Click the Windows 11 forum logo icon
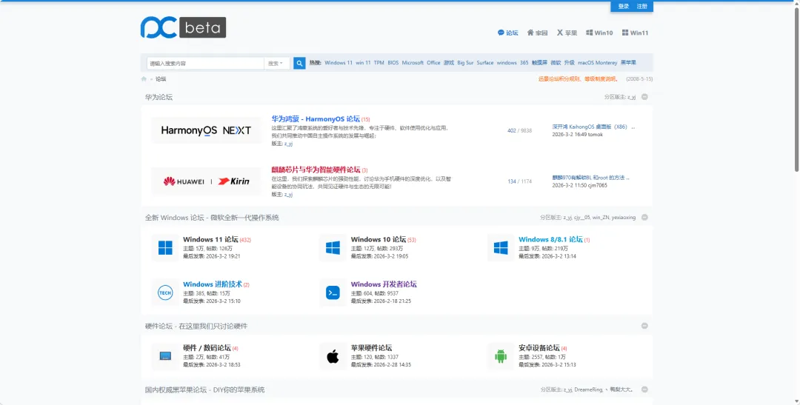 [x=165, y=248]
